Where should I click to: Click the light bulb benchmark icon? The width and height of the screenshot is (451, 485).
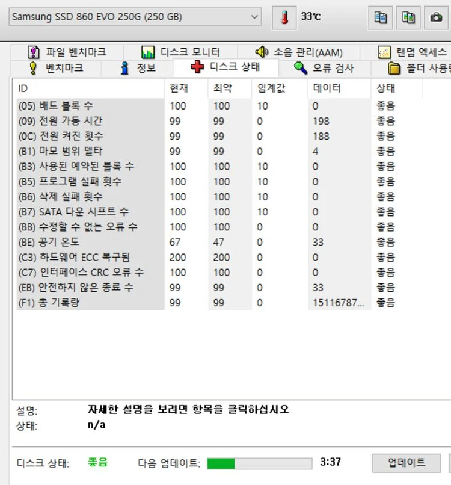coord(32,68)
